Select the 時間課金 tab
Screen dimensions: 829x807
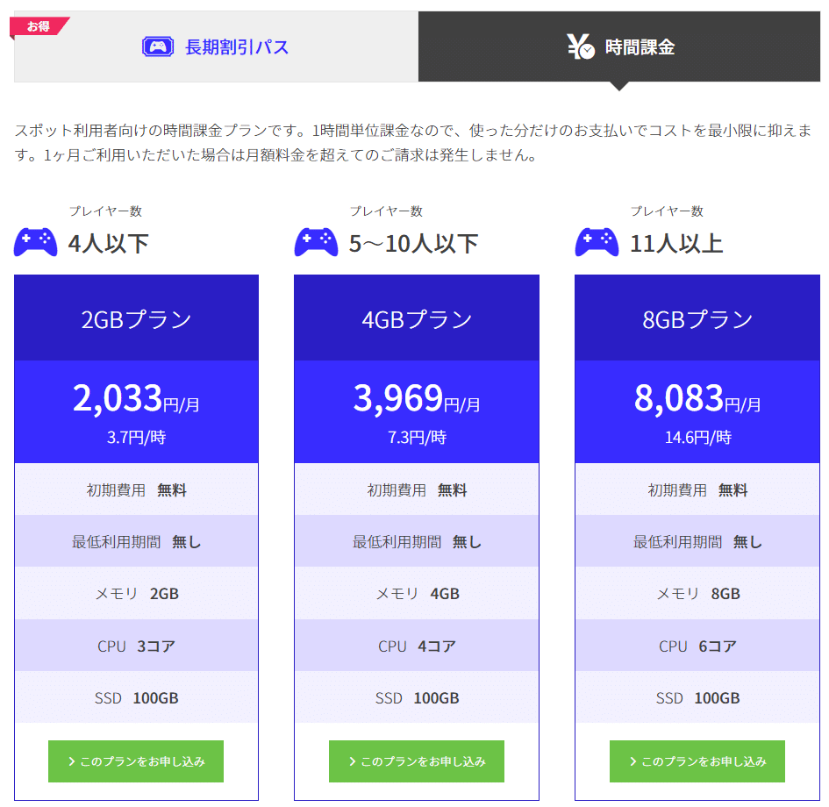point(619,46)
